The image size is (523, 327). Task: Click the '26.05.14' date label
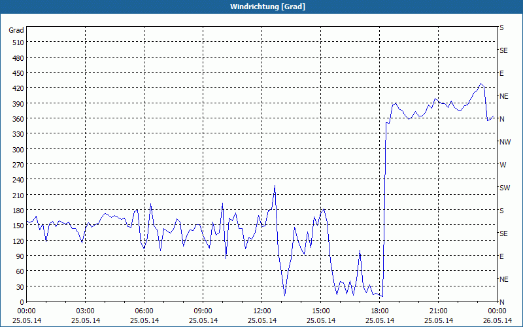pyautogui.click(x=497, y=320)
